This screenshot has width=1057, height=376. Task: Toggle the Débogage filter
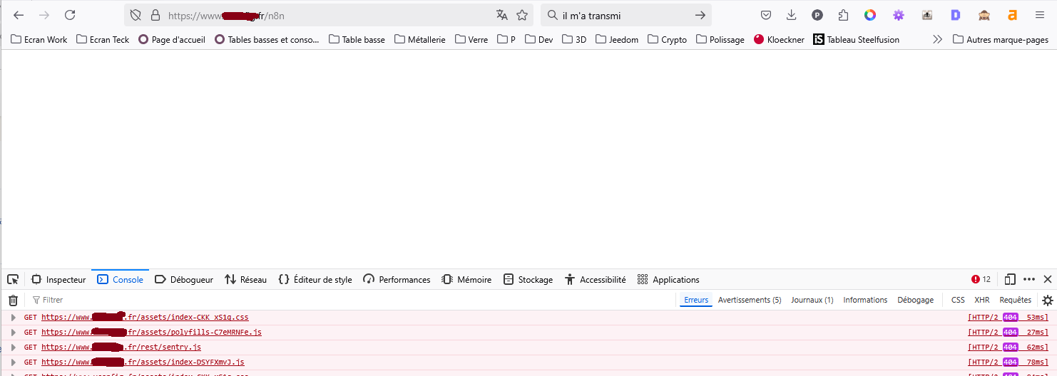915,301
